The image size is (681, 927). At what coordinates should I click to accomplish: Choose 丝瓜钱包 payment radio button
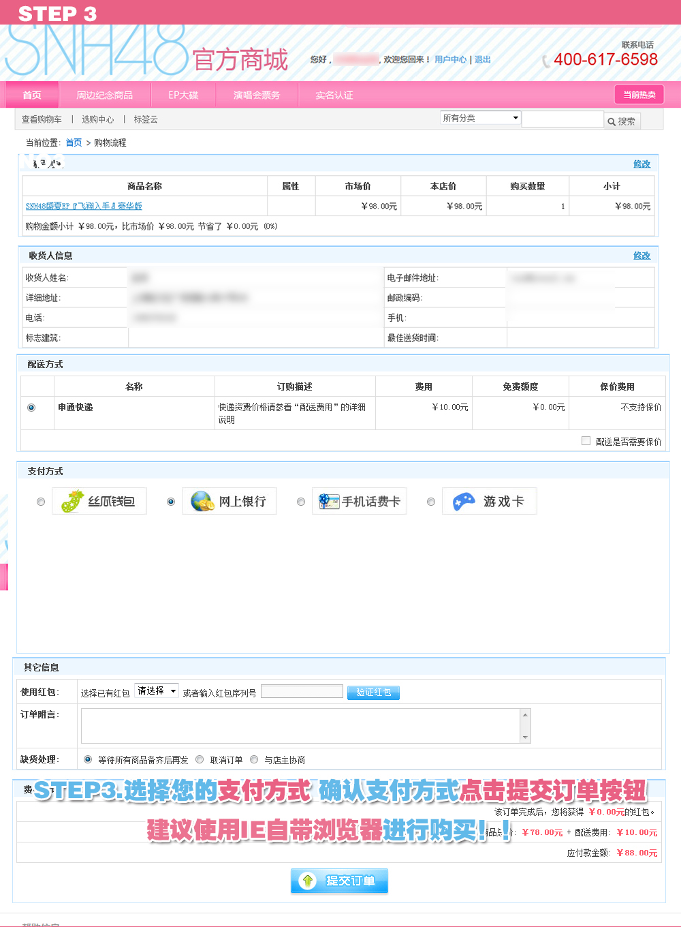(x=41, y=502)
